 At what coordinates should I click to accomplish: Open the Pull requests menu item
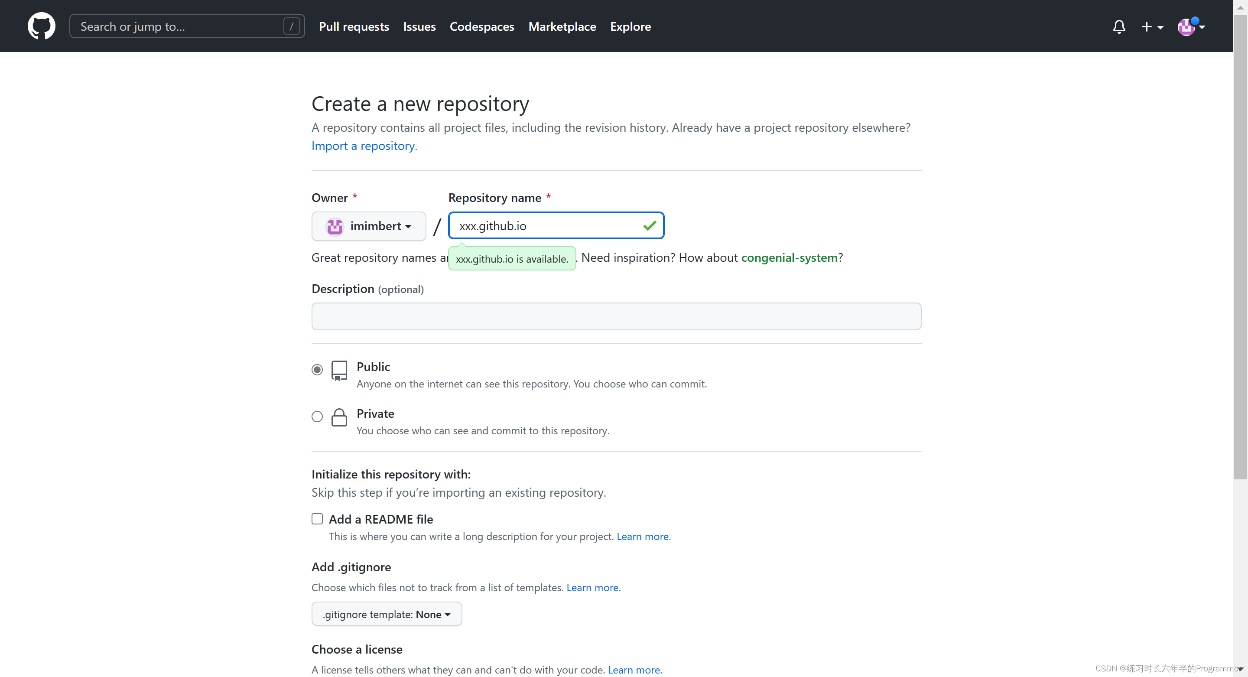click(x=354, y=26)
